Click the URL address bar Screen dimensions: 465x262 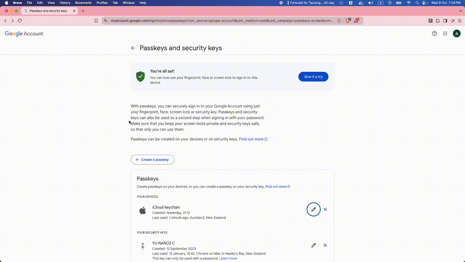coord(222,20)
